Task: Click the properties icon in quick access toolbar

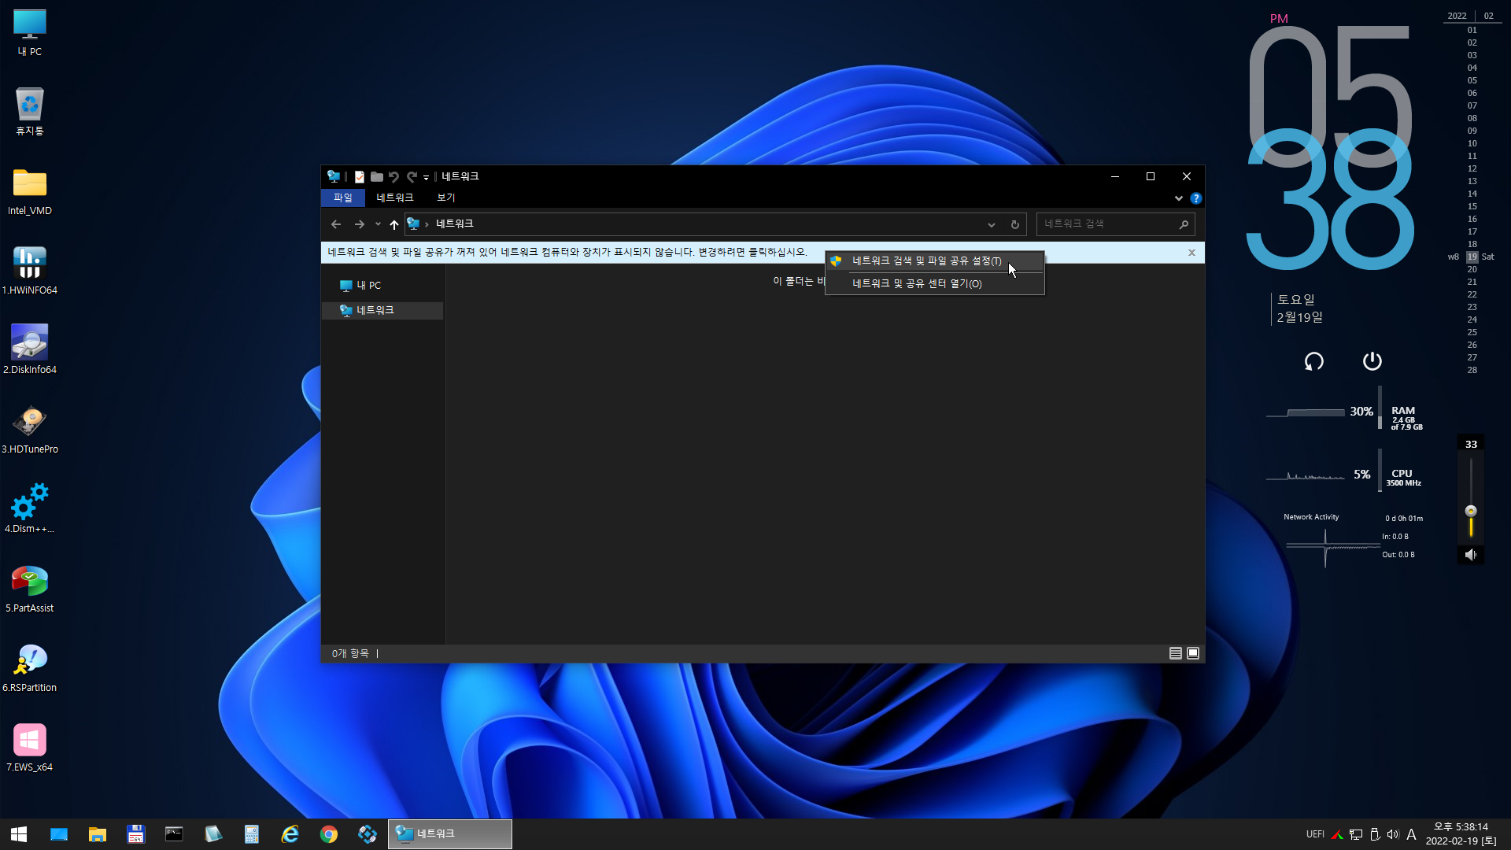Action: pyautogui.click(x=360, y=177)
